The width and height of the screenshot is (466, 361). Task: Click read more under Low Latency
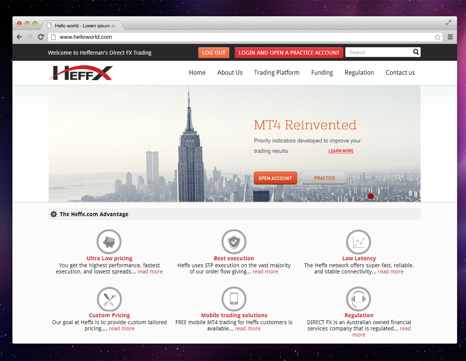pyautogui.click(x=391, y=272)
